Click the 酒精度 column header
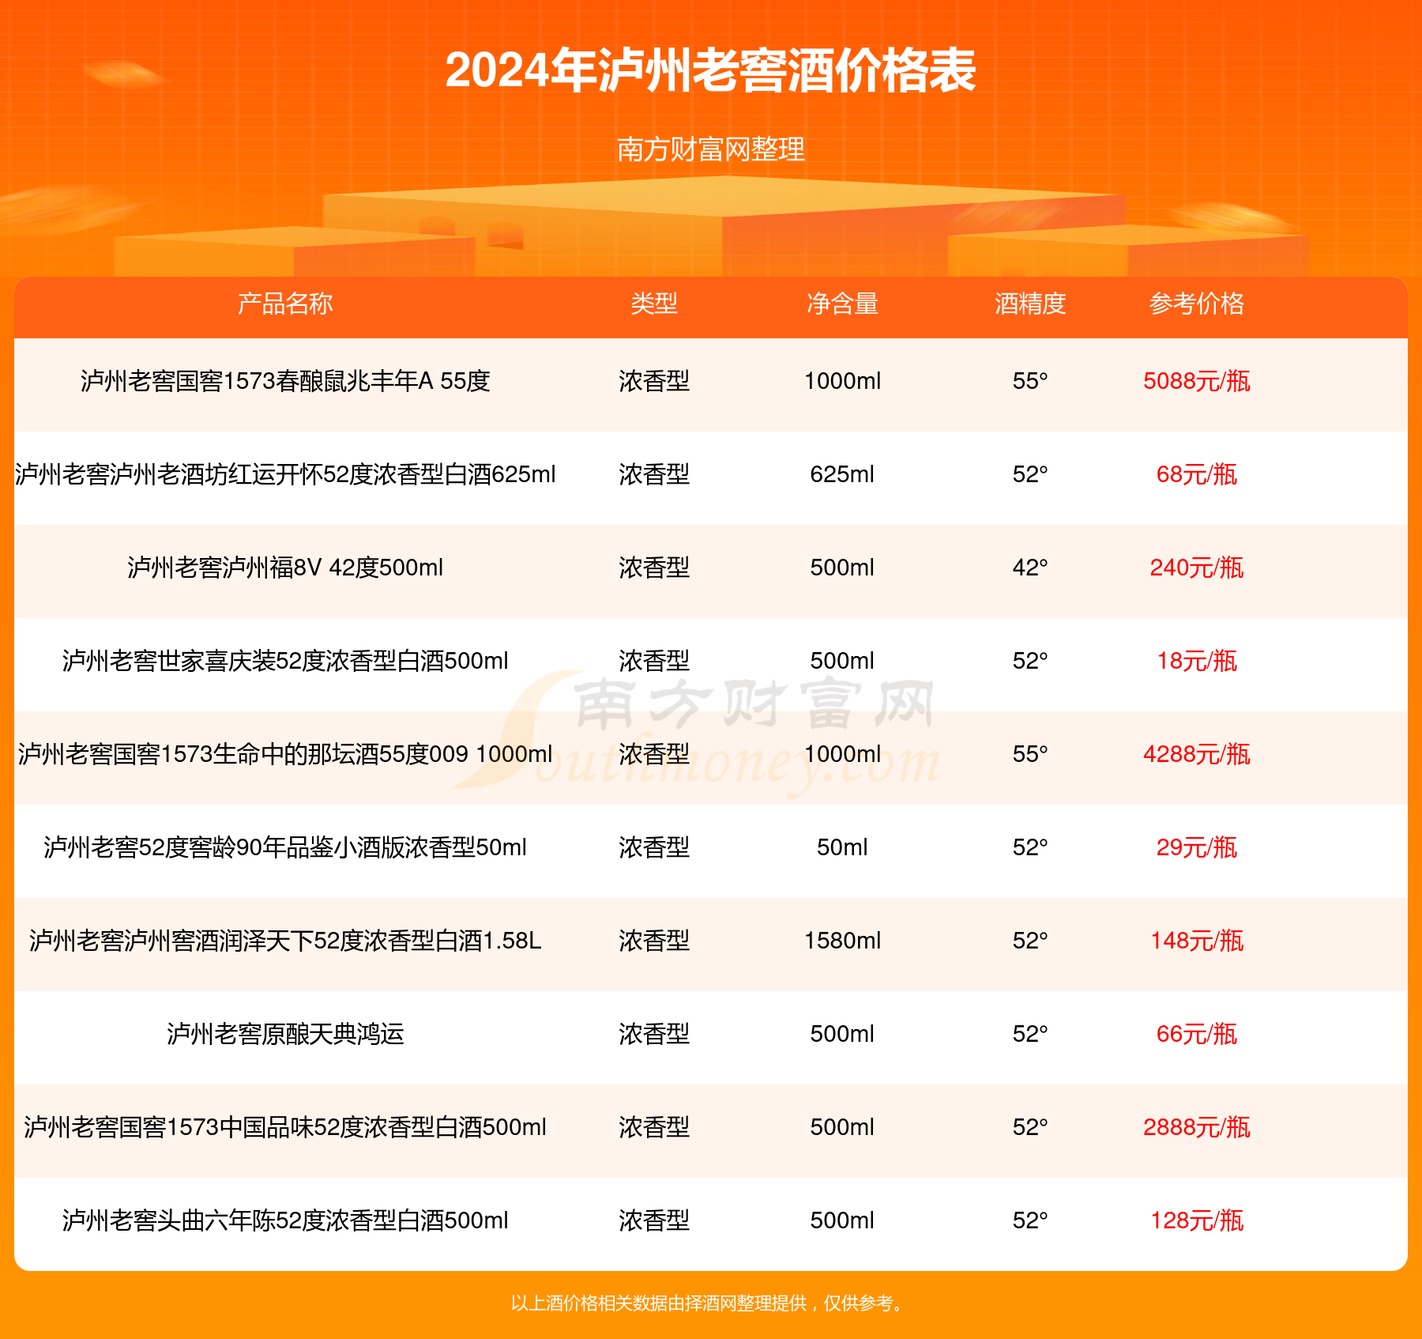This screenshot has width=1422, height=1339. (x=1030, y=304)
